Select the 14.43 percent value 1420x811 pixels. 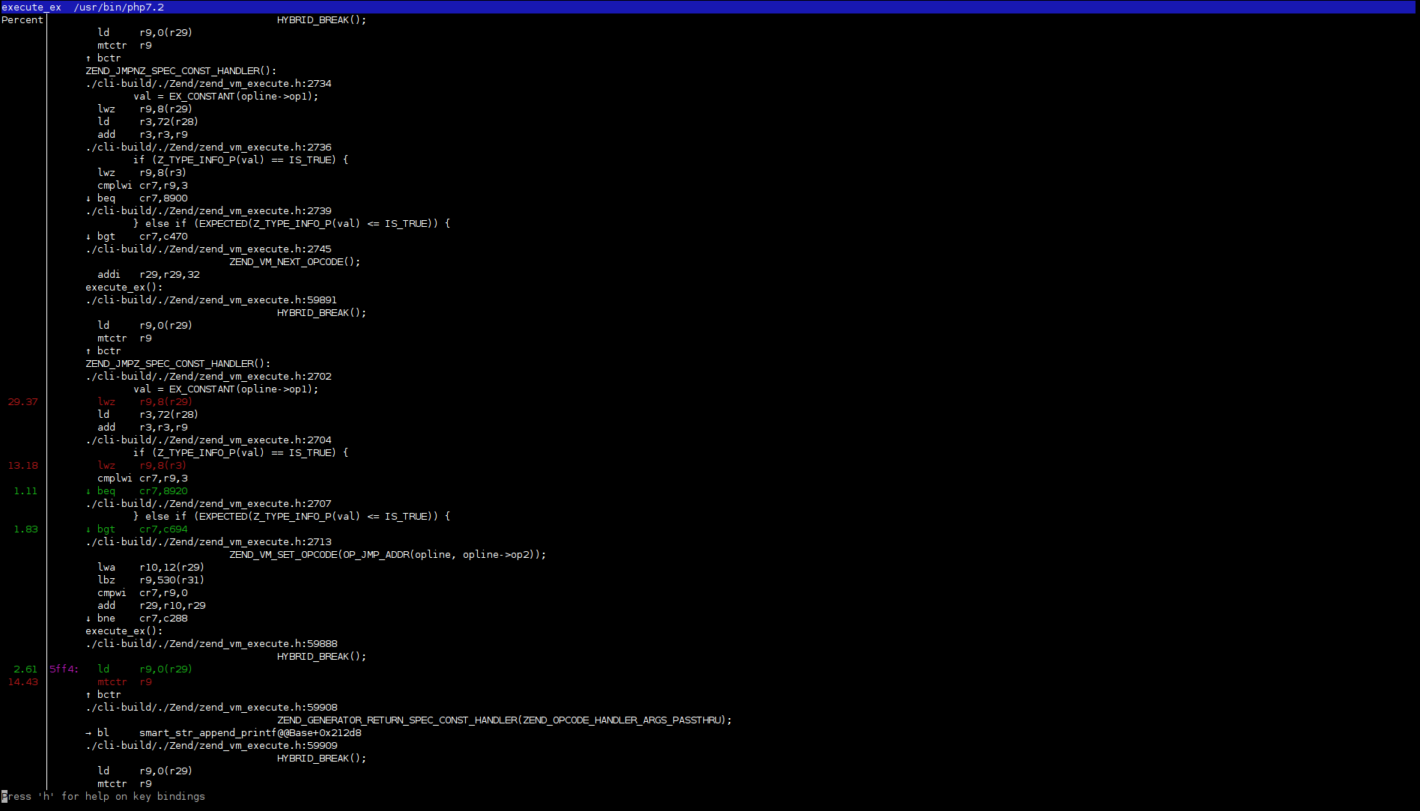pos(22,681)
